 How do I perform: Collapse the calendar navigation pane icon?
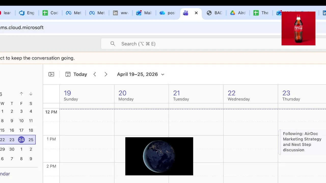[51, 74]
